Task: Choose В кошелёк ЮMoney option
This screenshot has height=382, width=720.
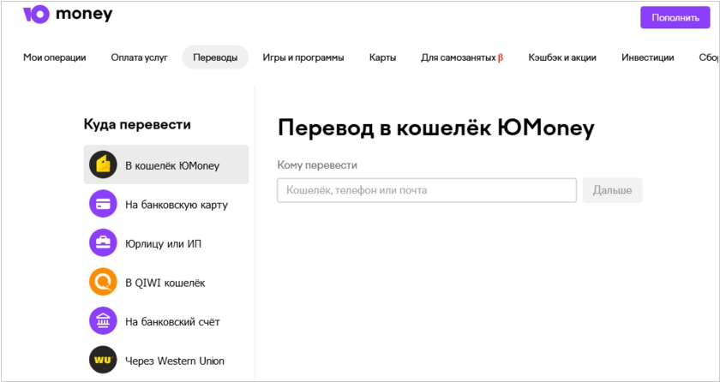Action: (x=166, y=164)
